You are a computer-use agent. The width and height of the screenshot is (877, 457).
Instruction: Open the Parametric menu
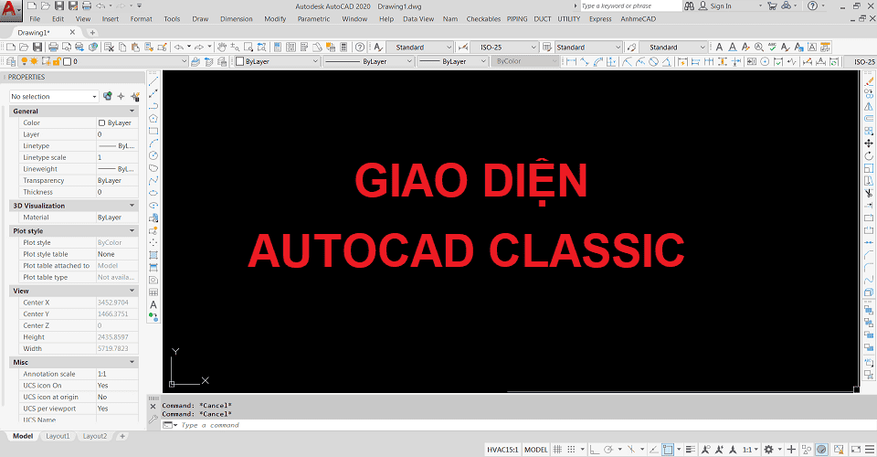[313, 19]
